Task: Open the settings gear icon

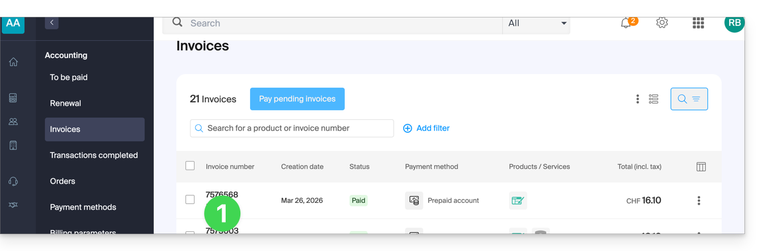Action: [662, 23]
